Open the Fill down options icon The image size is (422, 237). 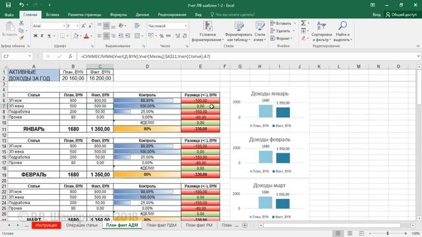tap(303, 31)
